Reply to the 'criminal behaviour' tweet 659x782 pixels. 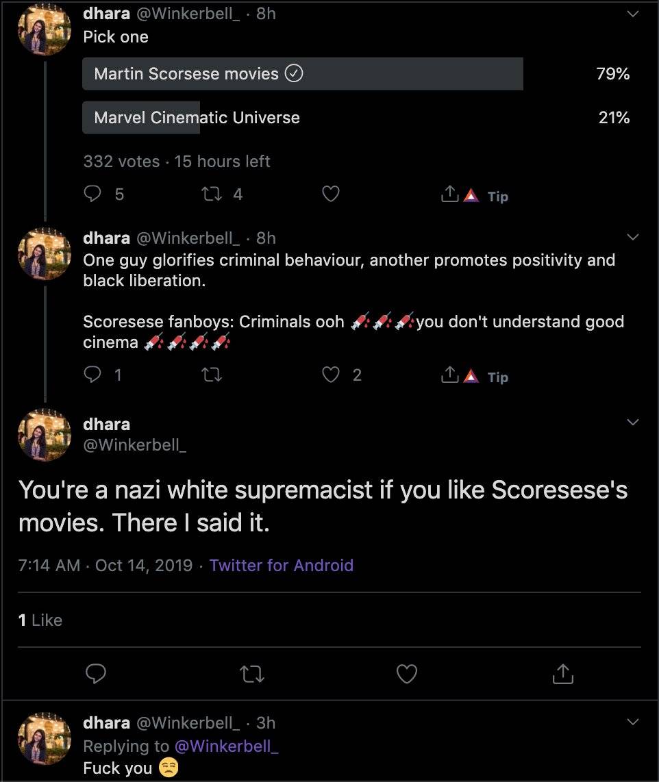click(x=92, y=375)
